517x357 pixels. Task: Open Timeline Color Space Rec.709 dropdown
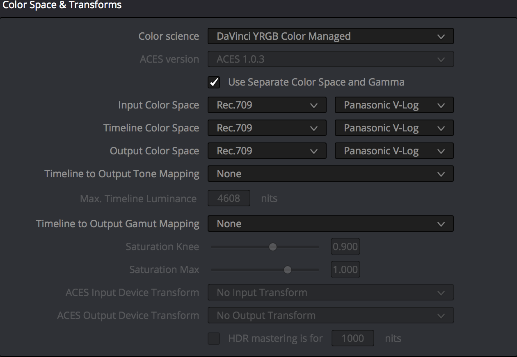coord(267,128)
